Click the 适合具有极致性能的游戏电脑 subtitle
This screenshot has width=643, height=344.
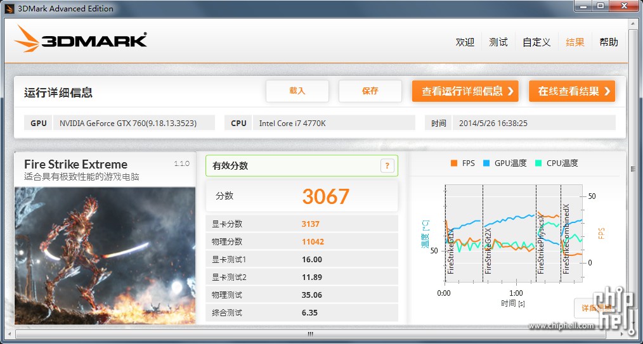[x=82, y=177]
